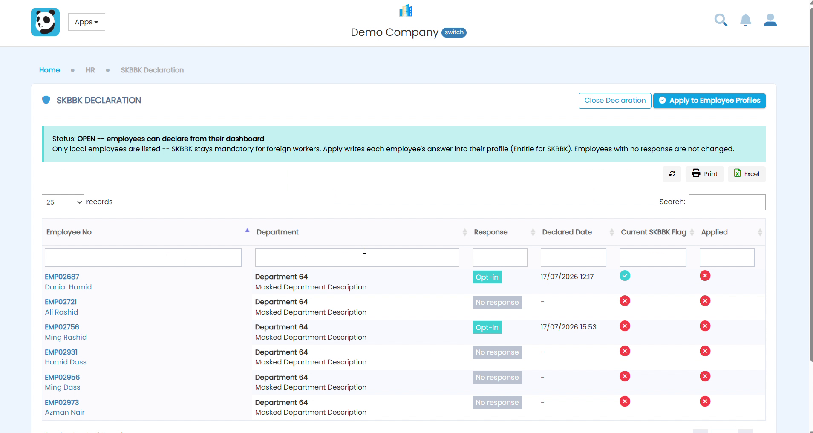Open employee EMP02756 link
This screenshot has width=813, height=433.
pos(62,327)
